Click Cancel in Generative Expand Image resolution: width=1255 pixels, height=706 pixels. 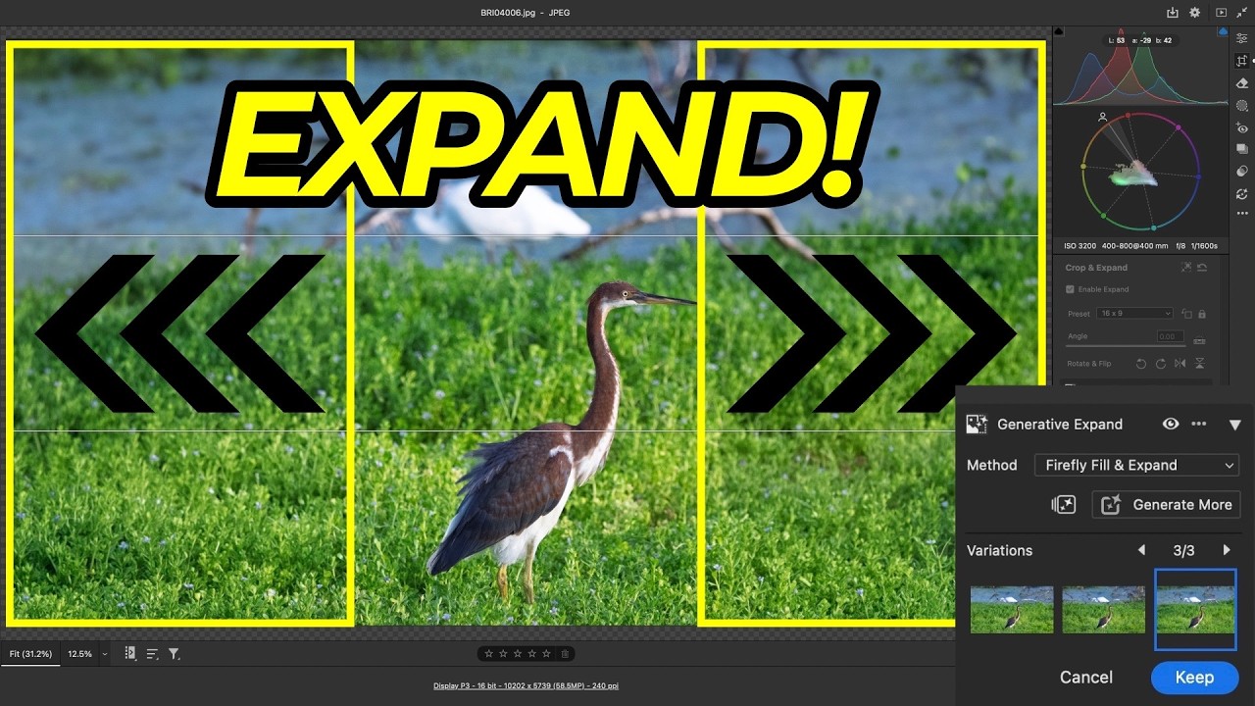(1086, 677)
